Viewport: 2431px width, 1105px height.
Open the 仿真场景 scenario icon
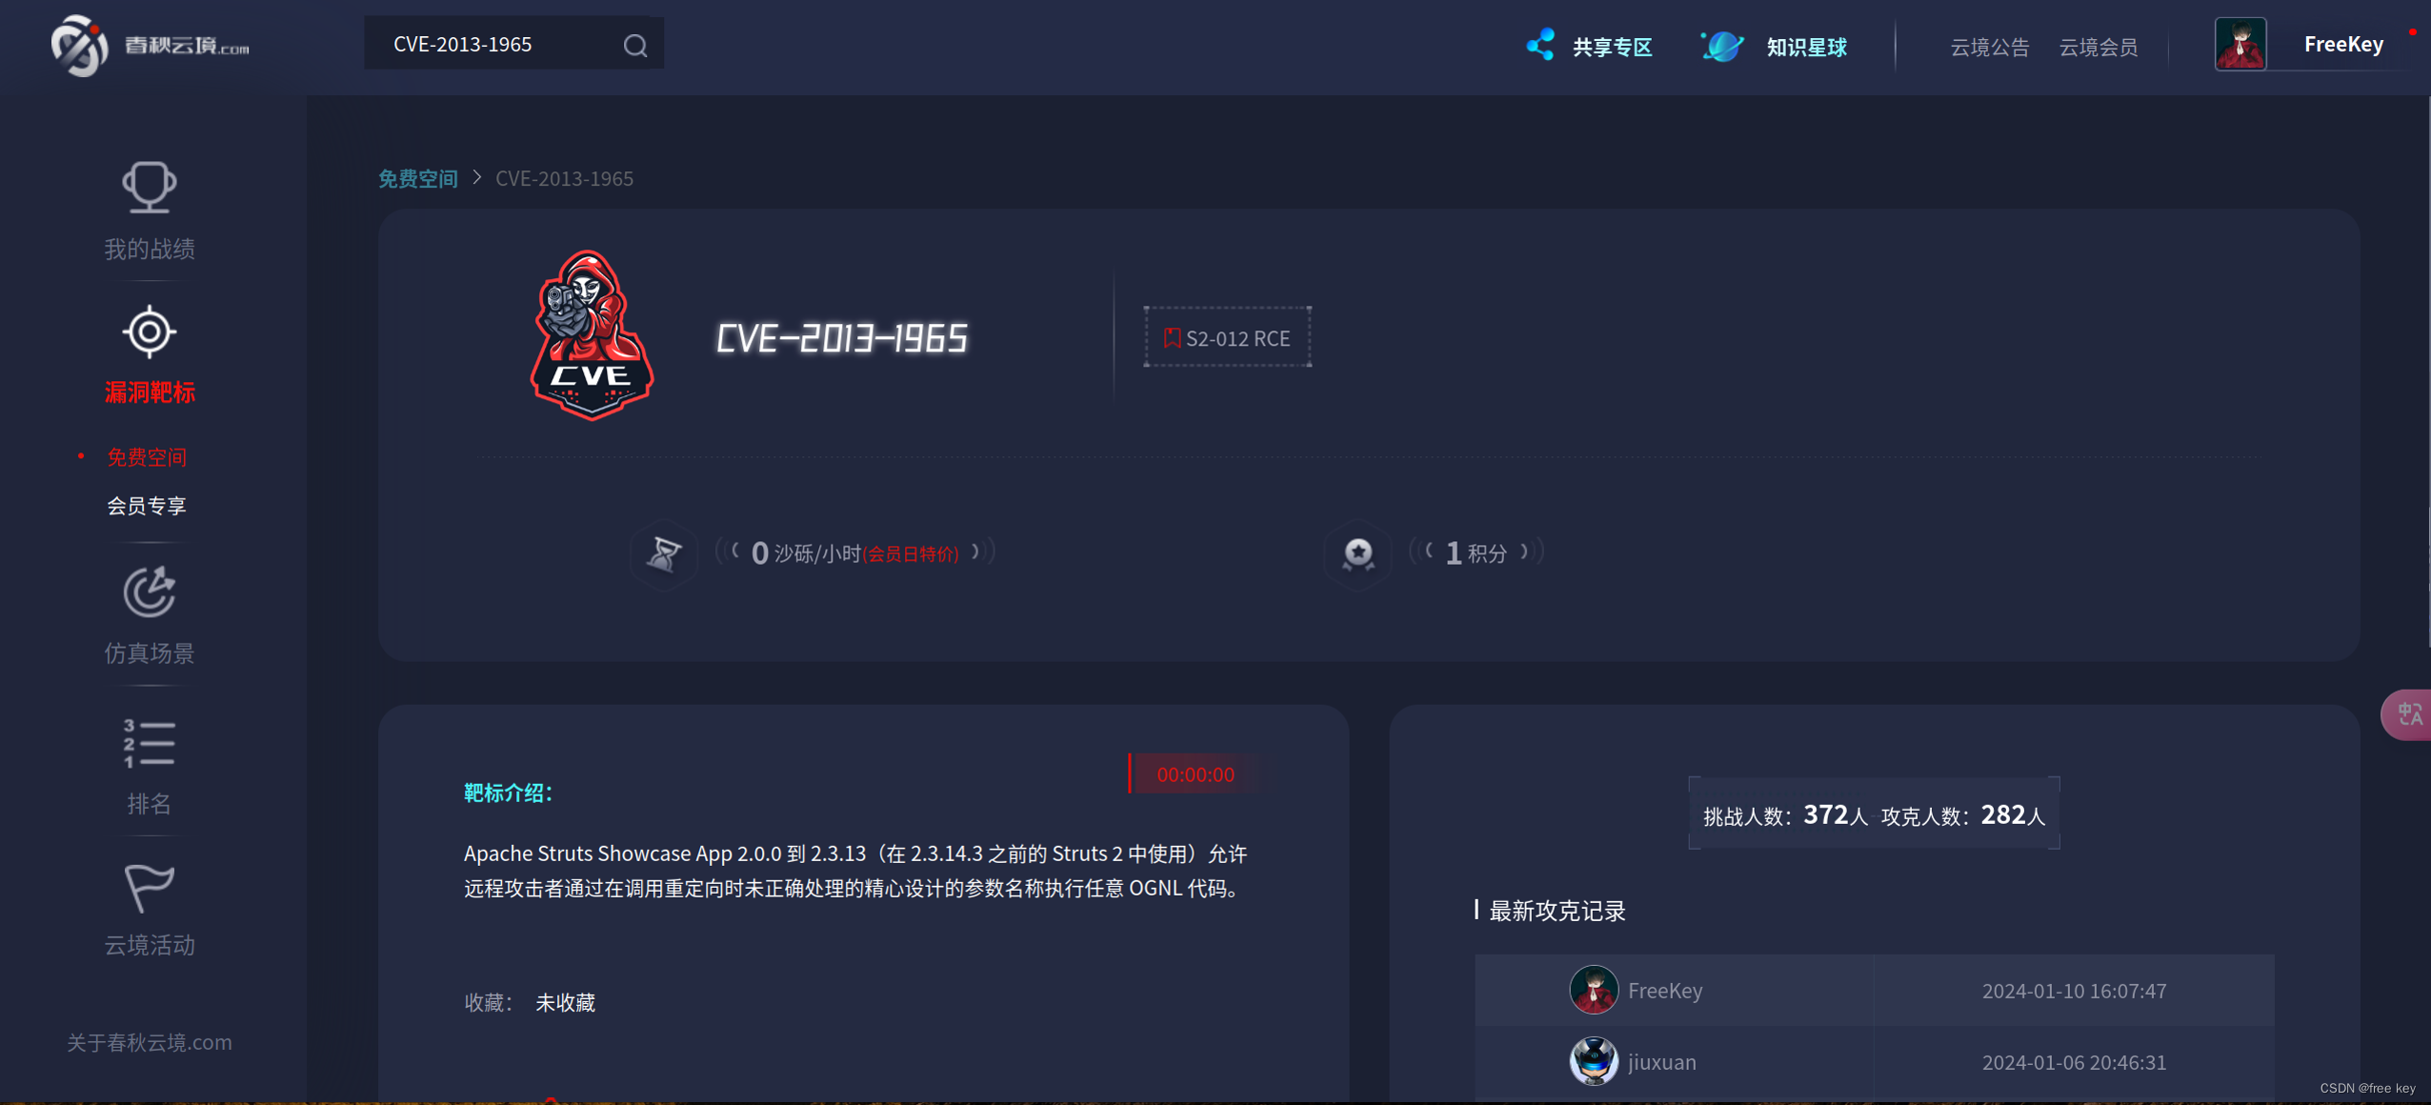tap(149, 592)
